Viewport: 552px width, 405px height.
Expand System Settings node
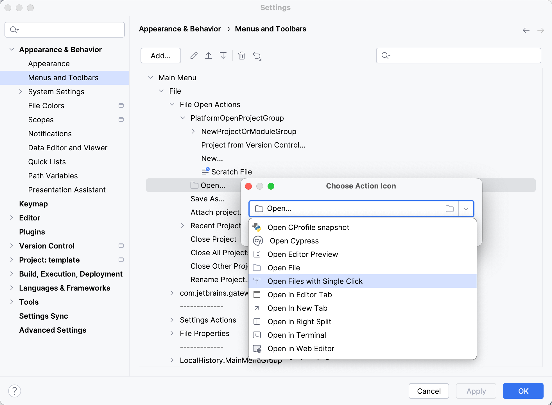point(21,91)
